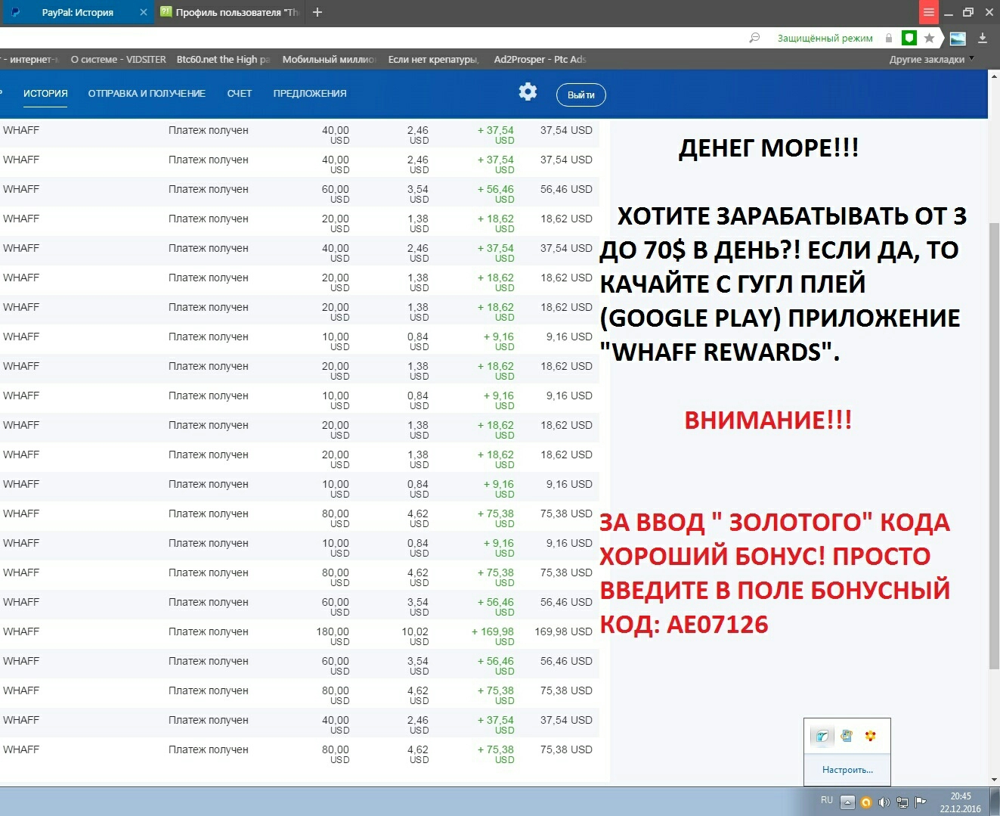Click the zoom-out magnifier in the address bar

[754, 38]
